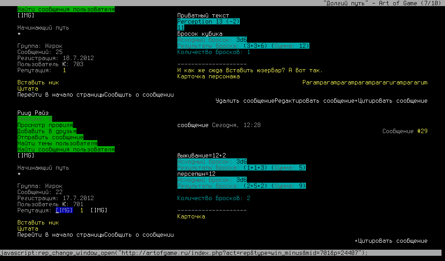The width and height of the screenshot is (445, 261).
Task: Click +Цитировать сообщение in post #29
Action: tap(391, 241)
